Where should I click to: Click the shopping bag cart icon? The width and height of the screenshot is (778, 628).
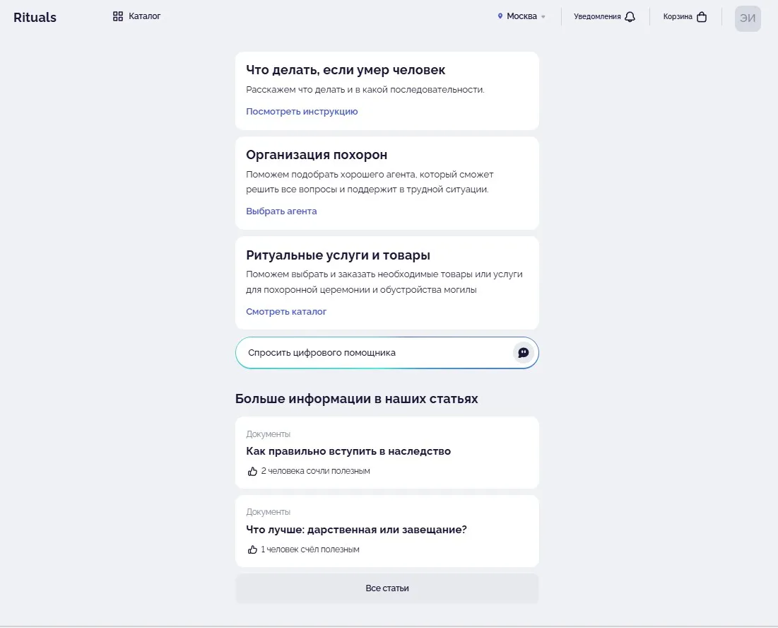702,17
